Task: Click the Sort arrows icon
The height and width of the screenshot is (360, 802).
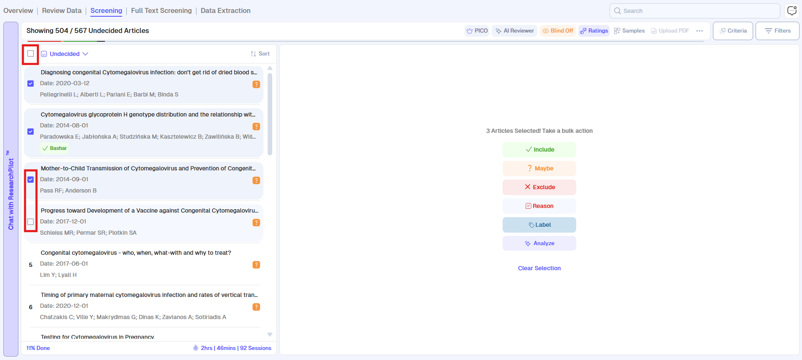Action: click(253, 54)
